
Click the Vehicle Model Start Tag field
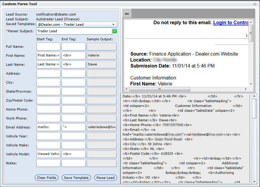tap(48, 154)
